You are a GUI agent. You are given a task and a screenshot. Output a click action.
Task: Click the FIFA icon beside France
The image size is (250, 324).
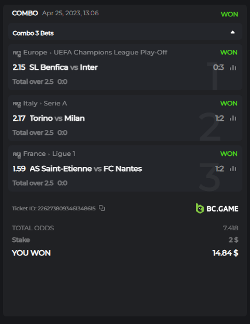[17, 155]
